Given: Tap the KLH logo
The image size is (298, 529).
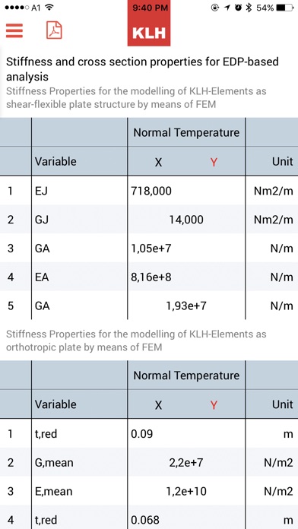Looking at the screenshot, I should (149, 33).
